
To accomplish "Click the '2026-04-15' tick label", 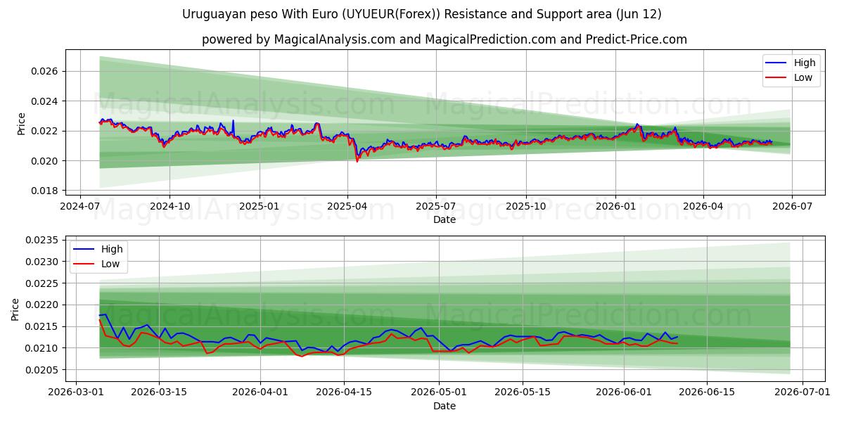I will coord(344,392).
